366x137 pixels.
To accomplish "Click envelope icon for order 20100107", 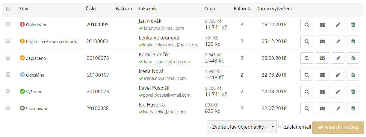I will (322, 75).
